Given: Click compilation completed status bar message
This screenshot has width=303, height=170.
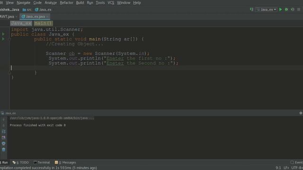Looking at the screenshot, I should tap(48, 168).
